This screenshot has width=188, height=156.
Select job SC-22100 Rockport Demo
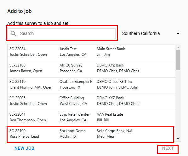point(90,134)
